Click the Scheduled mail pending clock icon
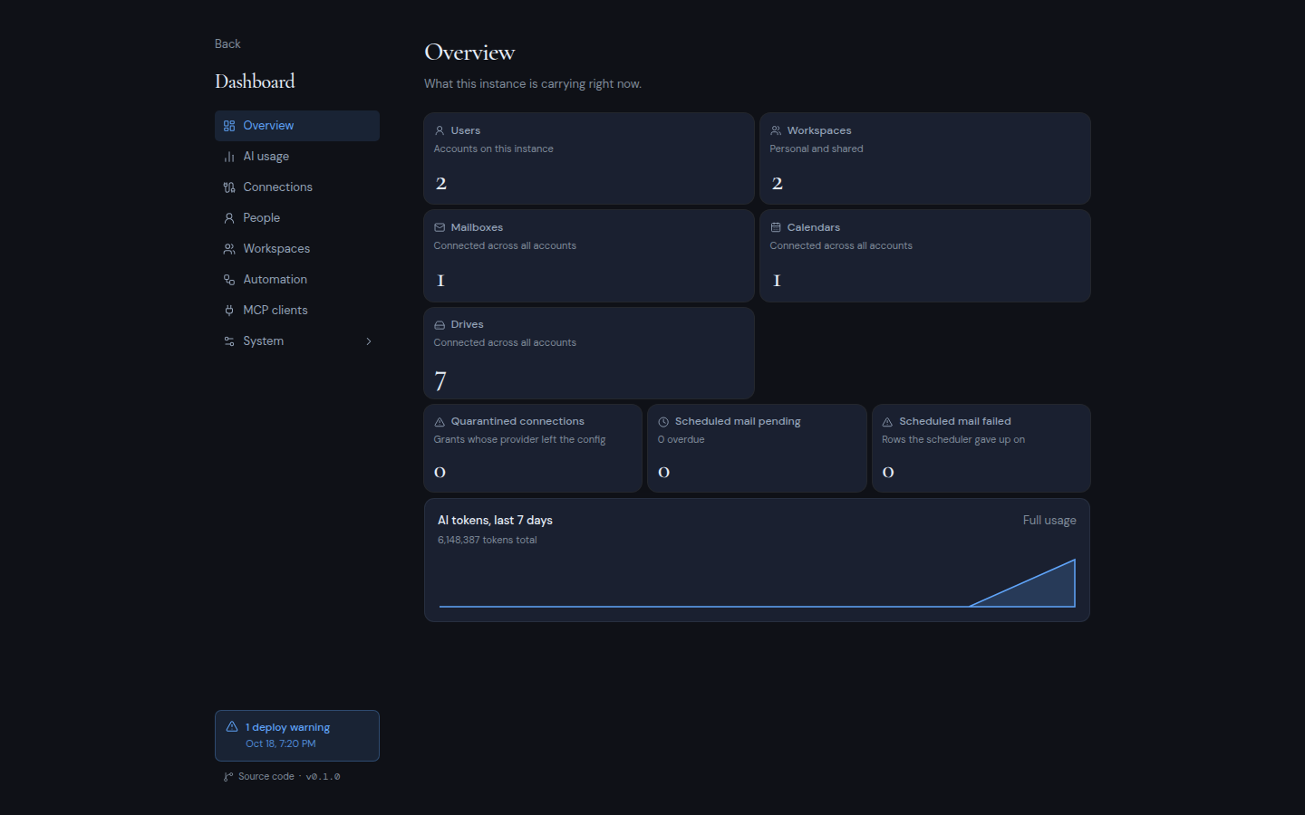Viewport: 1305px width, 815px height. (663, 422)
